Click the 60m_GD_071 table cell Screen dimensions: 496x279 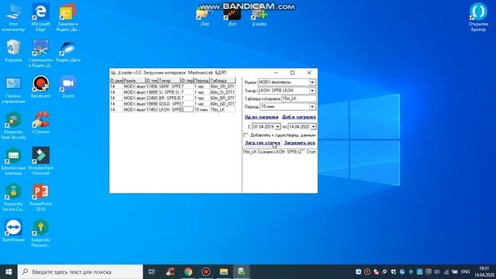pyautogui.click(x=222, y=104)
